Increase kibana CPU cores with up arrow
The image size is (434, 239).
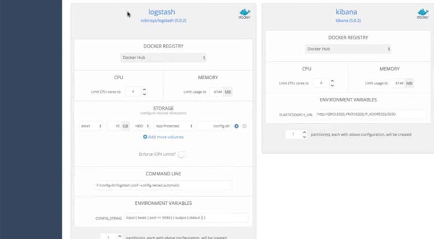[x=332, y=81]
